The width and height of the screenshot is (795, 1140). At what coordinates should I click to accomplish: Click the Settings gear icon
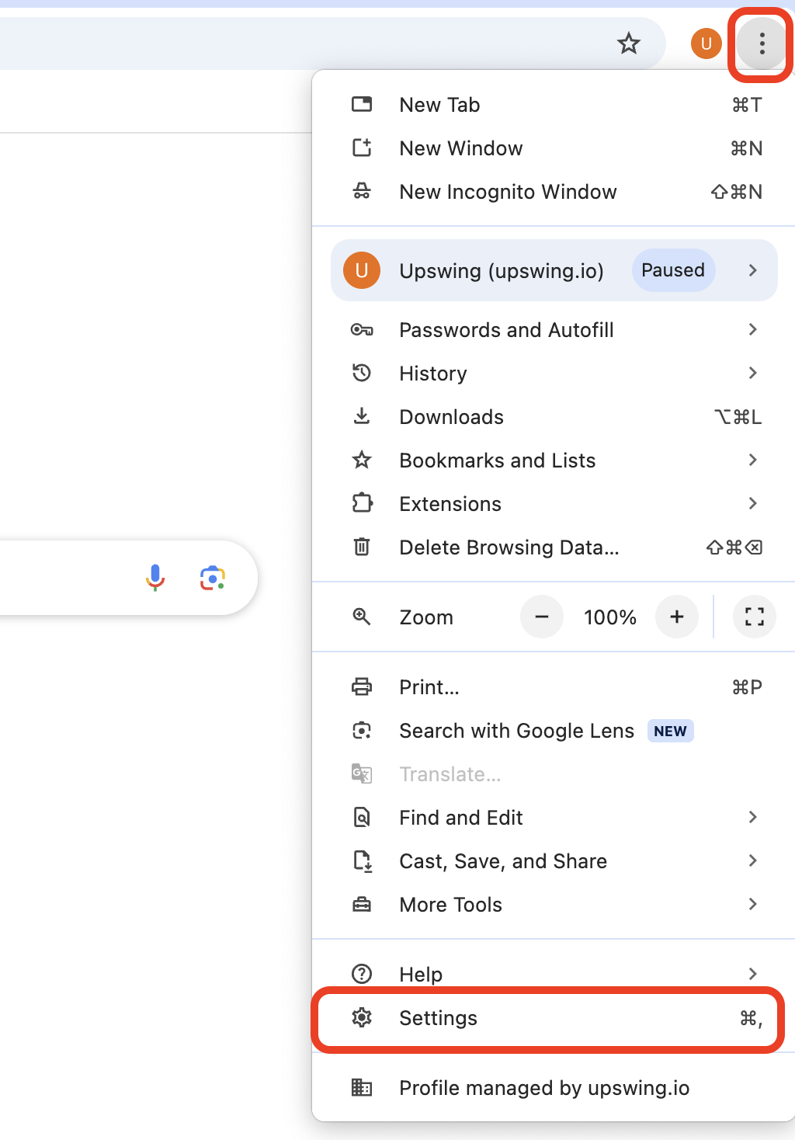pyautogui.click(x=362, y=1017)
